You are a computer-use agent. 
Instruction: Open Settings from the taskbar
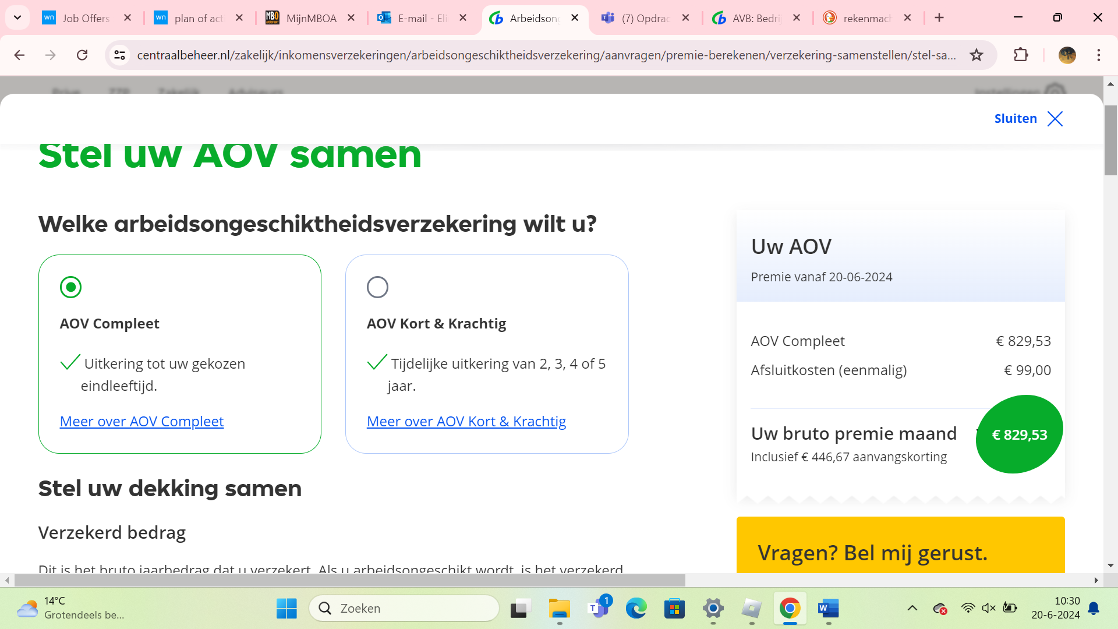coord(713,609)
